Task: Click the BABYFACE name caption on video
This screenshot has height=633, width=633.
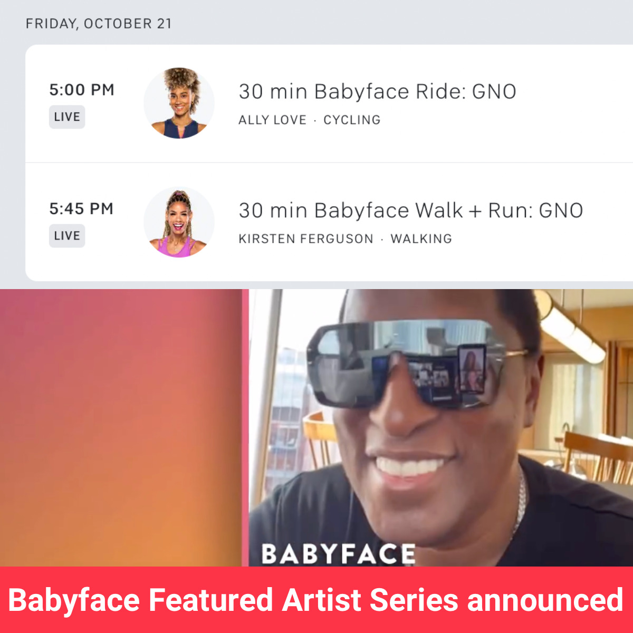Action: tap(338, 554)
